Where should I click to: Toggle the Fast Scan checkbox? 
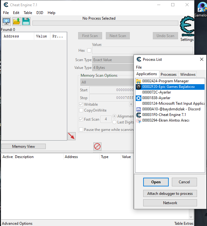81,119
